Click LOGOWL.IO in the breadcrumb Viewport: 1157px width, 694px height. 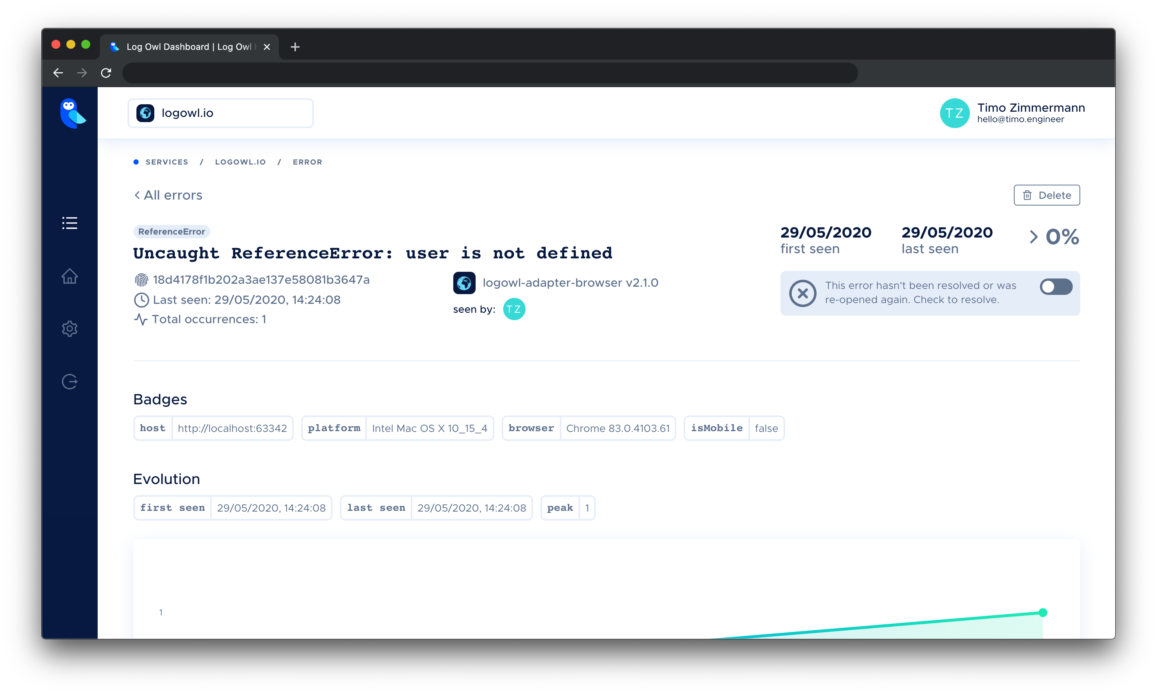click(x=240, y=162)
